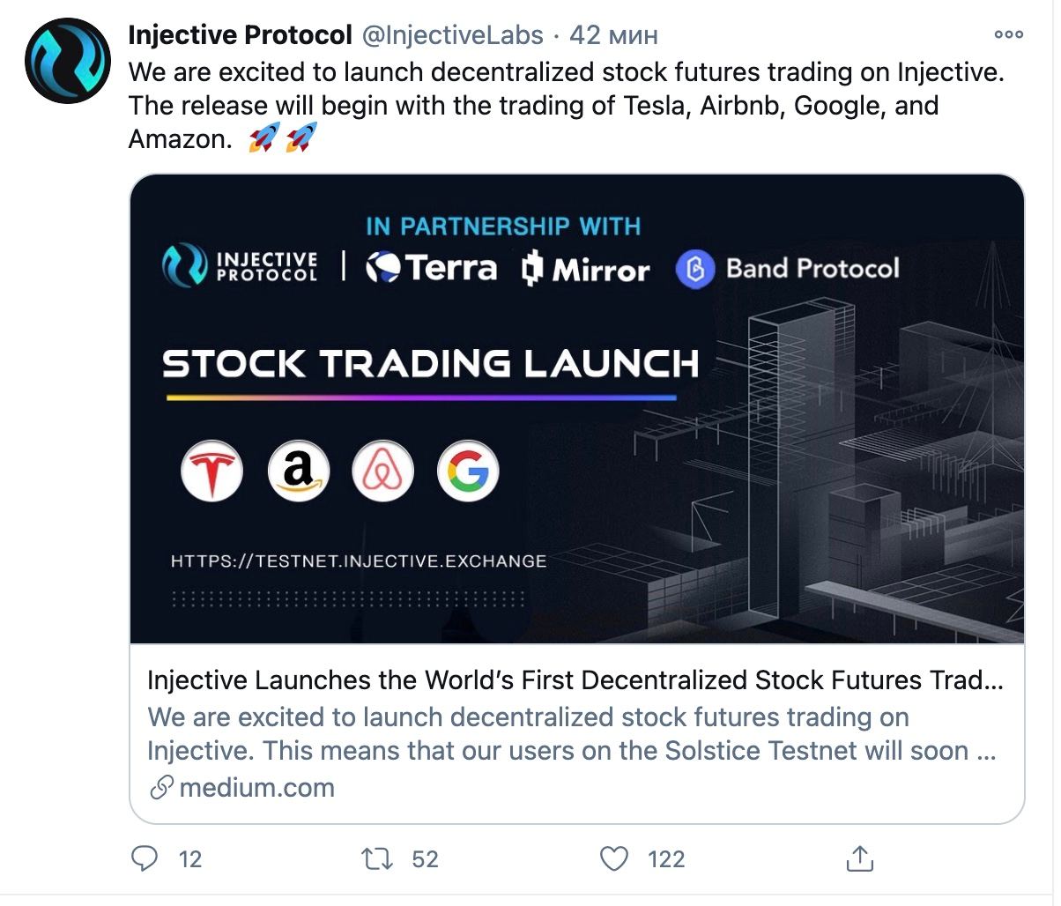Open the @InjectiveLabs handle link
The width and height of the screenshot is (1061, 906).
click(x=452, y=35)
